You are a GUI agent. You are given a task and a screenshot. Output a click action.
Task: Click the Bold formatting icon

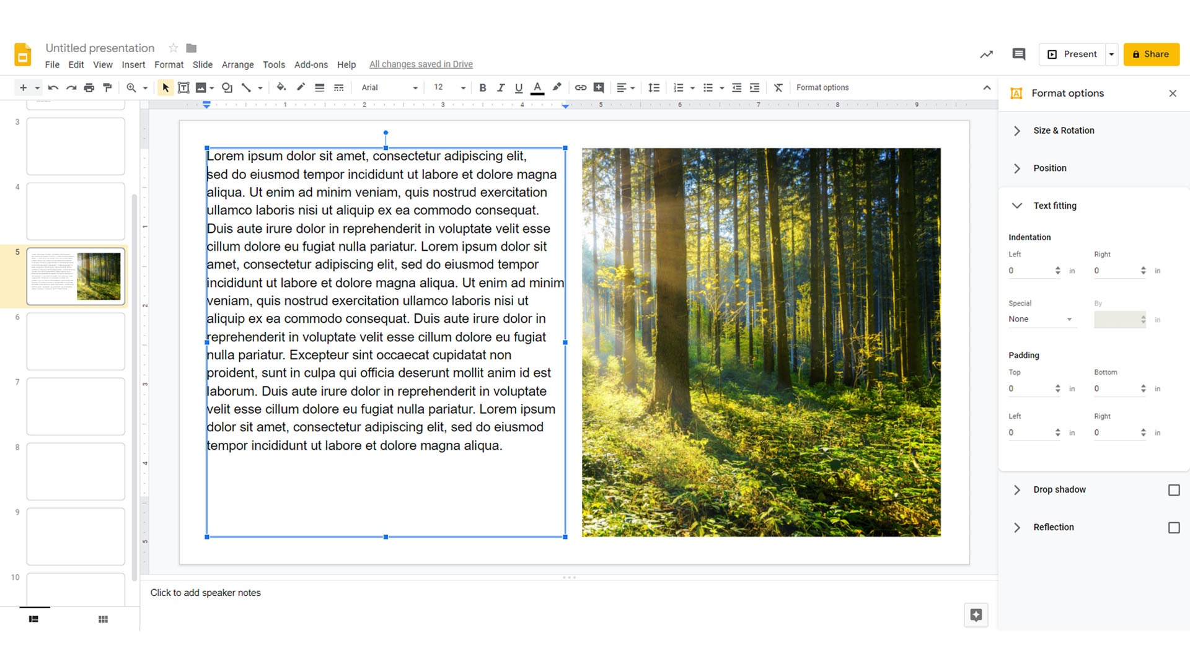point(484,87)
